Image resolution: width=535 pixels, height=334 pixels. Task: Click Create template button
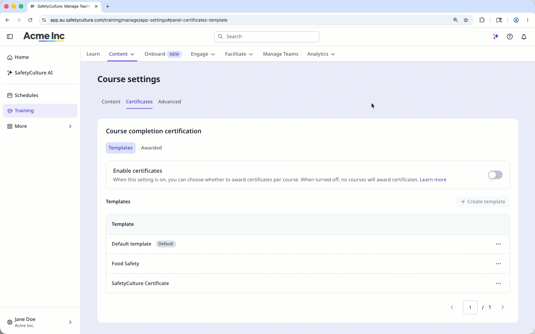(482, 202)
